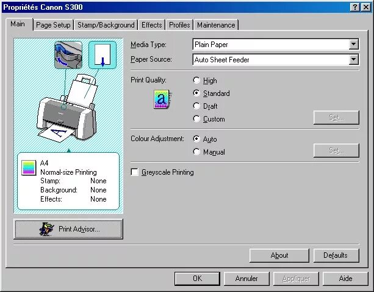Viewport: 374px width, 292px height.
Task: Go to the Effects tab
Action: (152, 25)
